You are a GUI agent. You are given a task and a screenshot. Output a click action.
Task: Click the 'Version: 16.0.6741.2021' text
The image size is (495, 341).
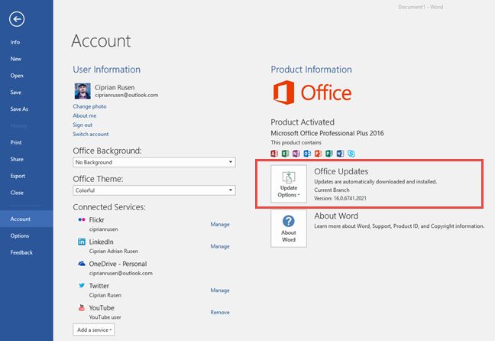(x=341, y=199)
